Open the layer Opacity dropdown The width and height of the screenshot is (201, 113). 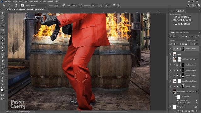tap(198, 40)
